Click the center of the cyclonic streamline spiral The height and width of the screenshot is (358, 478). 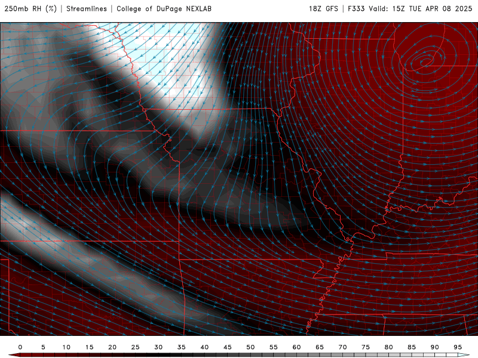pyautogui.click(x=425, y=61)
